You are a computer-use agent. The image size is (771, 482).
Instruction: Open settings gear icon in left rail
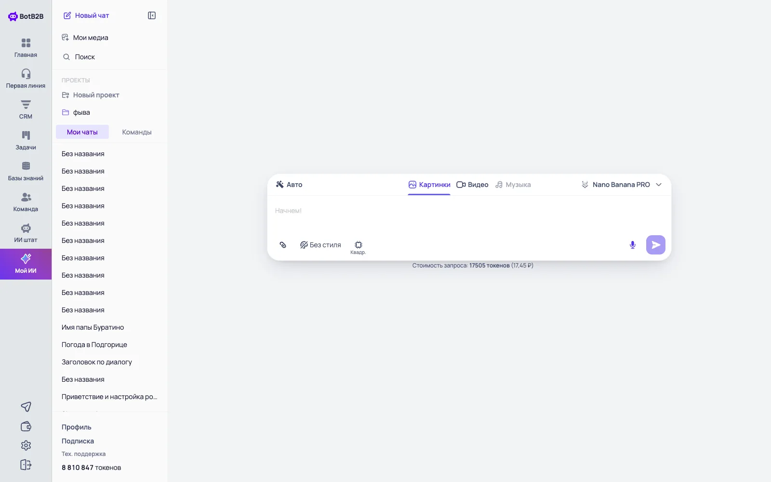(26, 445)
